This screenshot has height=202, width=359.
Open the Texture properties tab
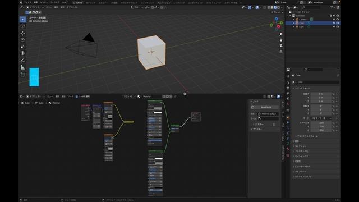[288, 155]
